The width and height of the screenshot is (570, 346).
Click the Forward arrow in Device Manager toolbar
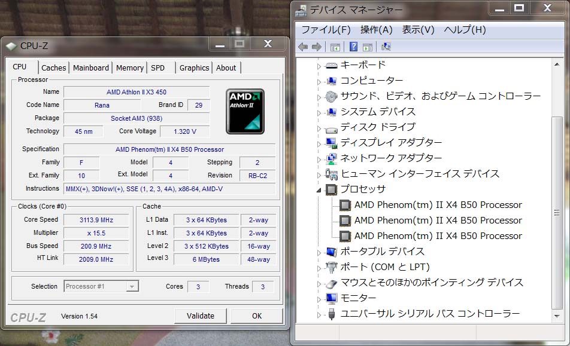pyautogui.click(x=317, y=47)
